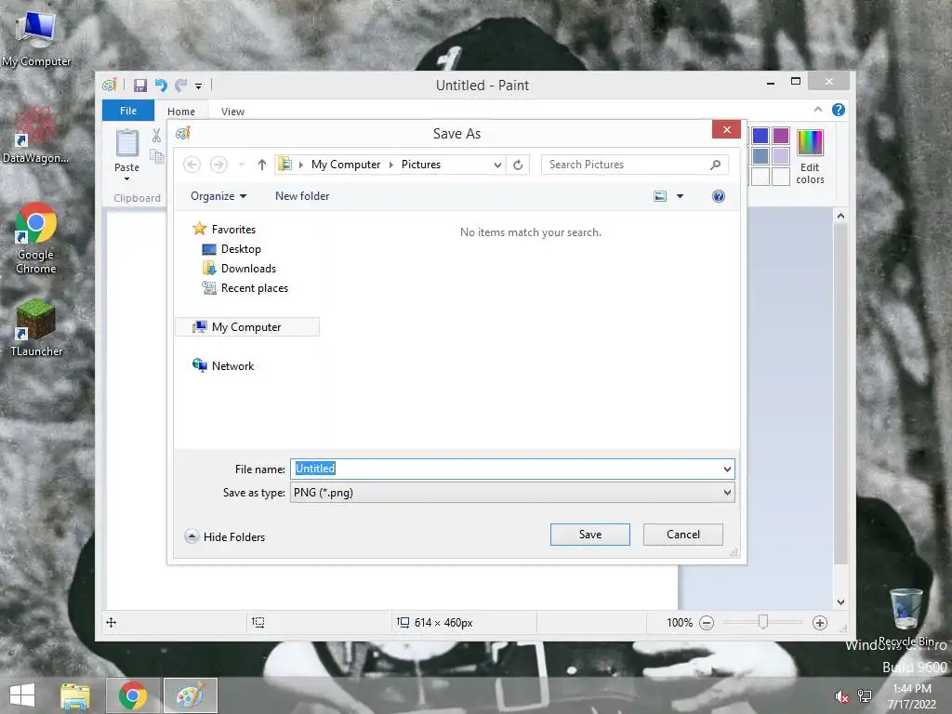Click the Change your view icon
This screenshot has height=714, width=952.
click(660, 196)
